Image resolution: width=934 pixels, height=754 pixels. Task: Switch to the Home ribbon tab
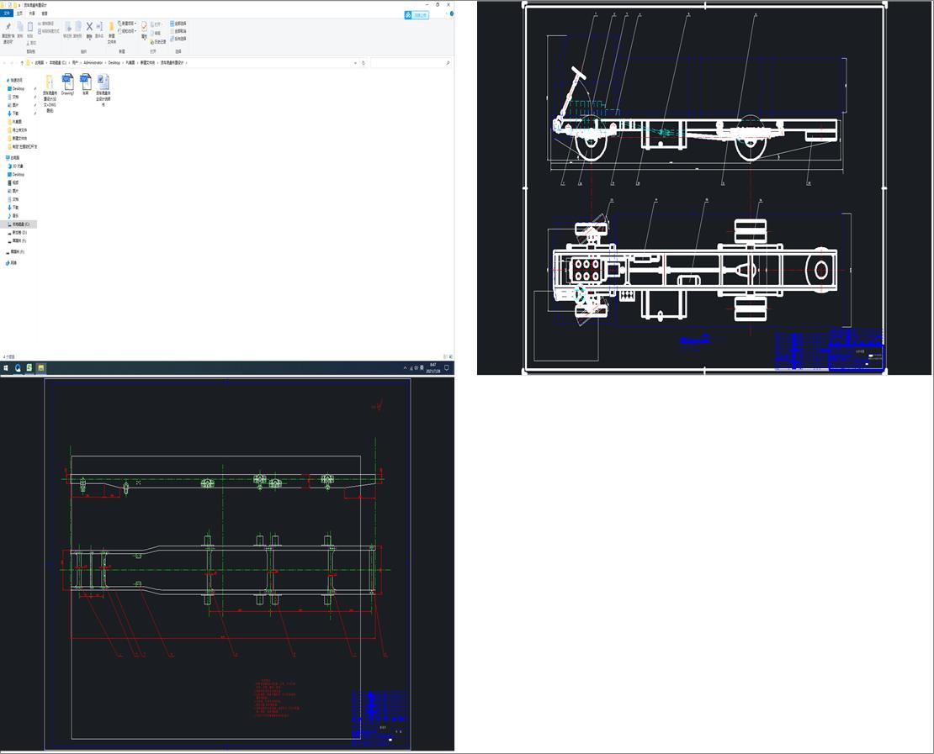tap(19, 13)
